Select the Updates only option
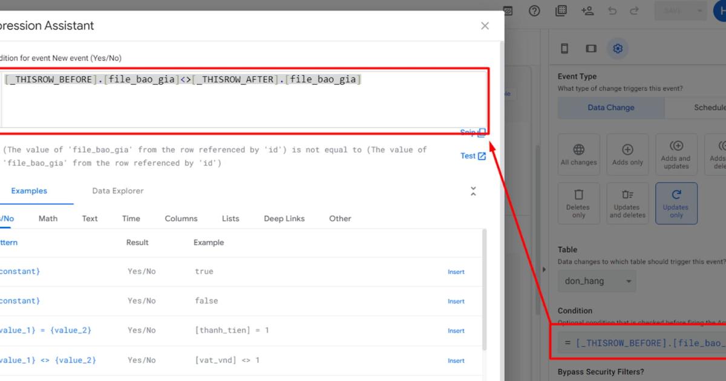The image size is (726, 381). pos(676,203)
